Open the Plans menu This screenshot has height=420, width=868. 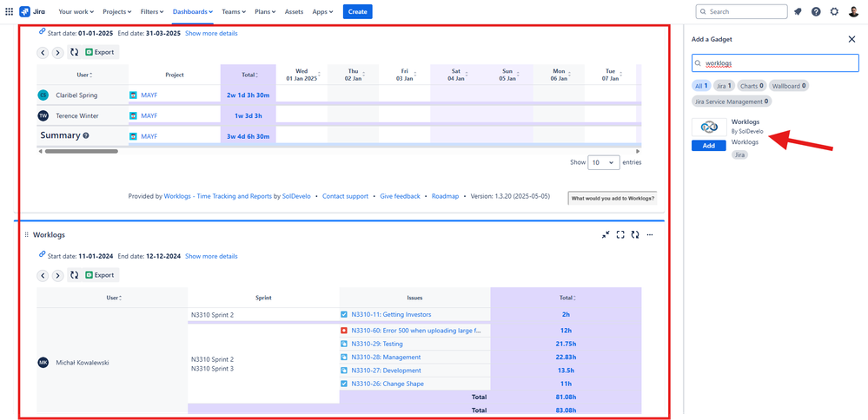pos(266,11)
